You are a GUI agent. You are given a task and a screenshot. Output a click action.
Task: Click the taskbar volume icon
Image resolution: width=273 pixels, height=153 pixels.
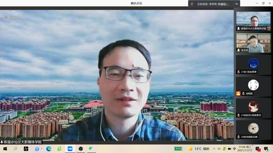pyautogui.click(x=219, y=149)
